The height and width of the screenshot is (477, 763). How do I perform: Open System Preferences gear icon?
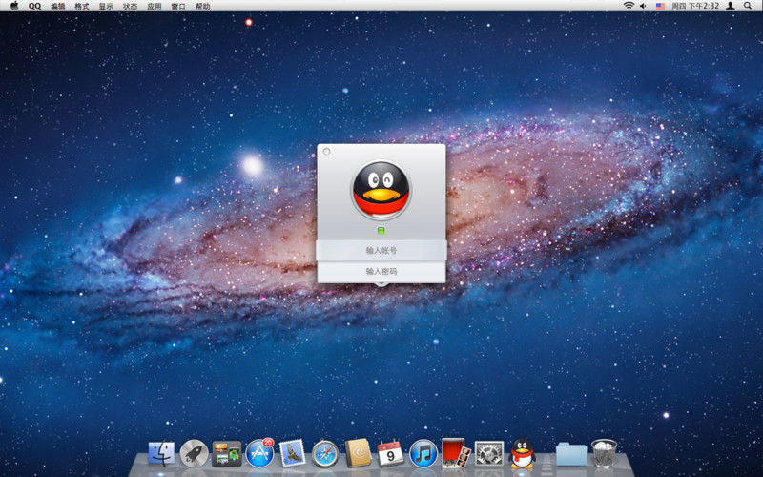(x=489, y=453)
